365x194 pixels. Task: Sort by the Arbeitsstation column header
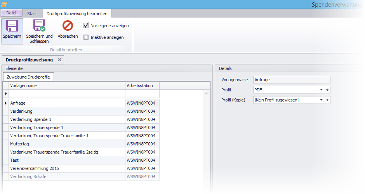coord(142,86)
